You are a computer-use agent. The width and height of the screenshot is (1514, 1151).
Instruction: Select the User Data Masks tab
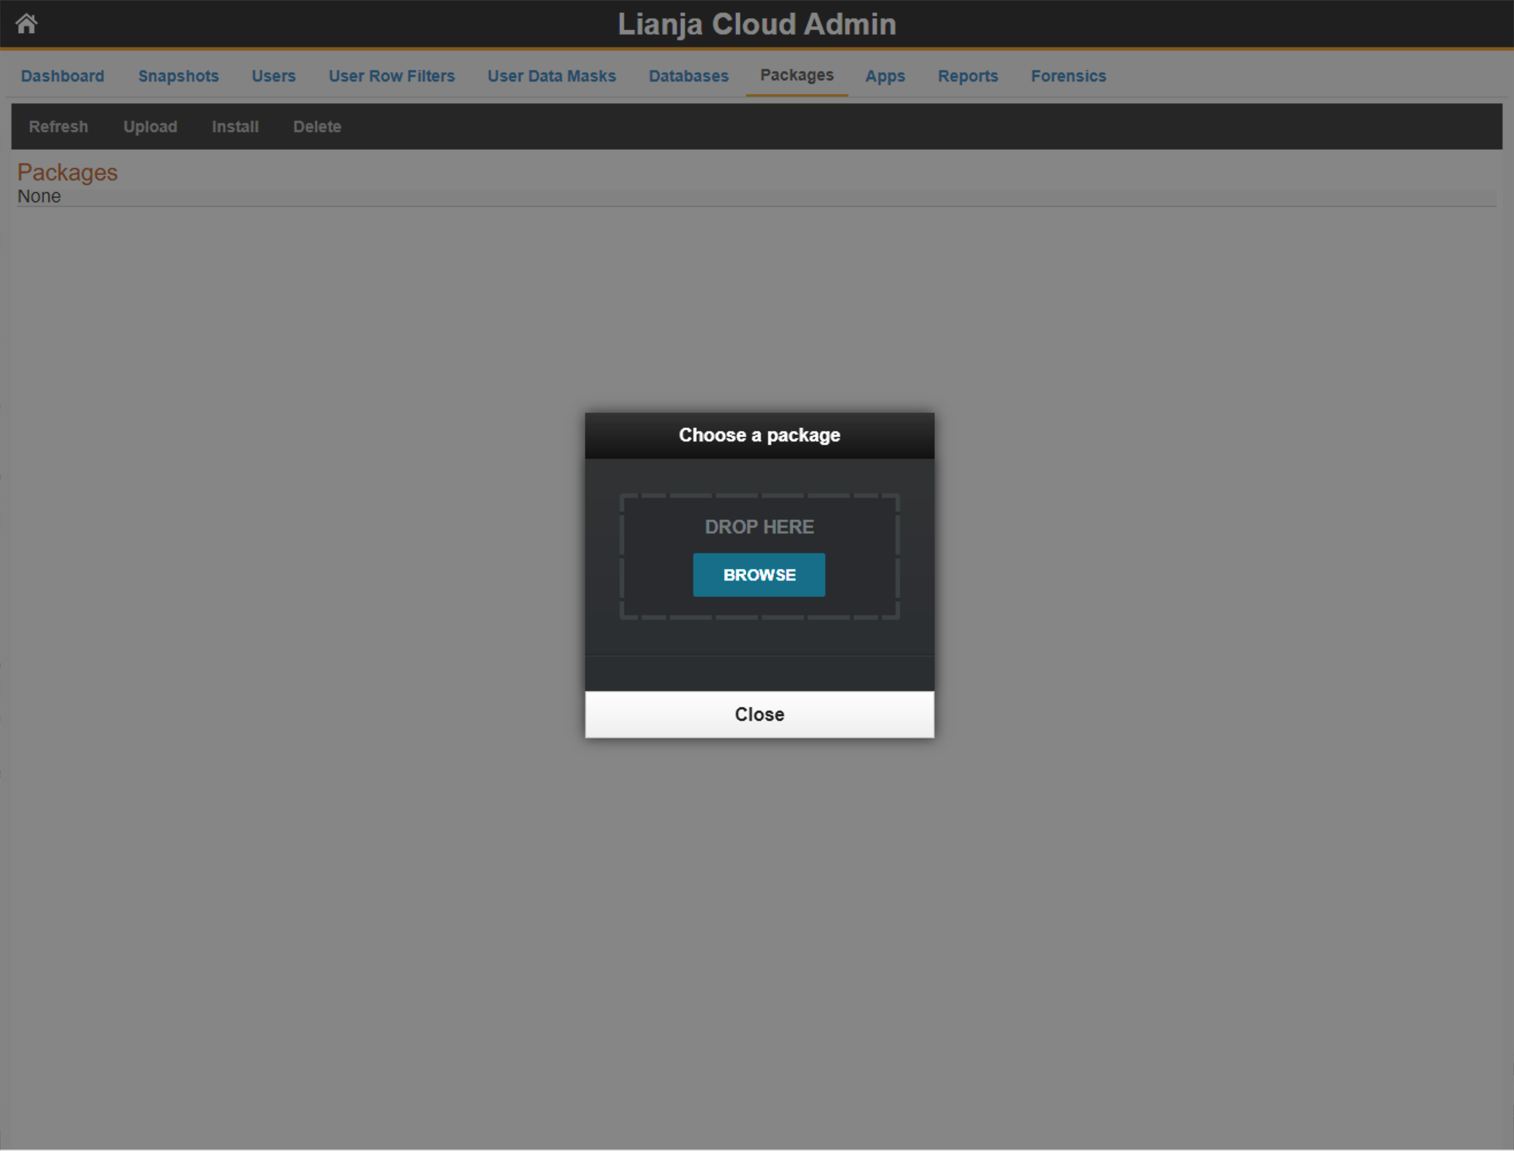coord(551,76)
